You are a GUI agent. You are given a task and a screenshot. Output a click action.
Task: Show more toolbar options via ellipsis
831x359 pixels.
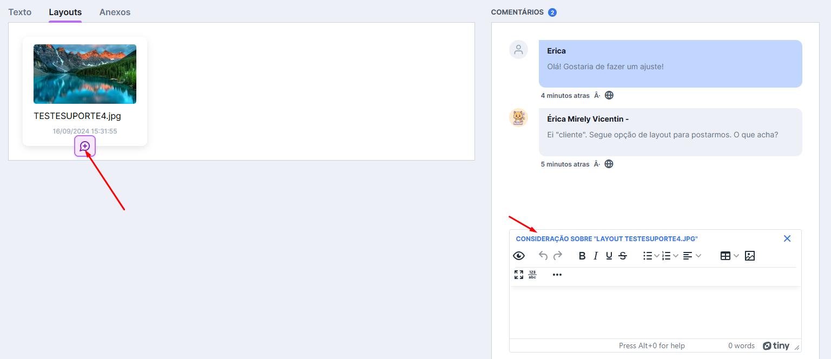(557, 275)
